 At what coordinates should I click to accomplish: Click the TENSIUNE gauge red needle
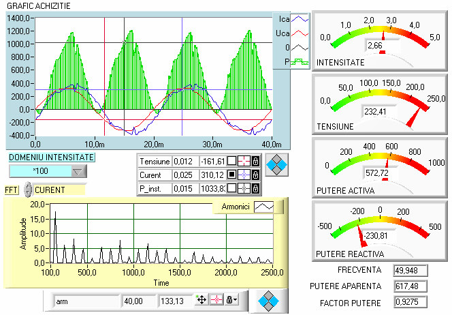[x=413, y=118]
